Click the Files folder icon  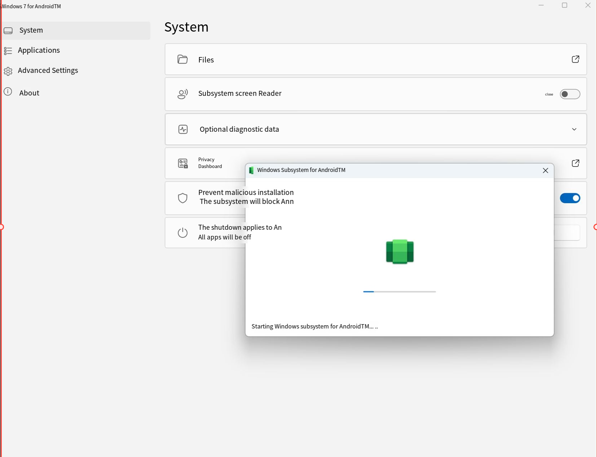183,59
